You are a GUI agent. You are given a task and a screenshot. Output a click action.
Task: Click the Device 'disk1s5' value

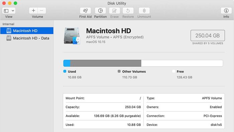pos(216,125)
